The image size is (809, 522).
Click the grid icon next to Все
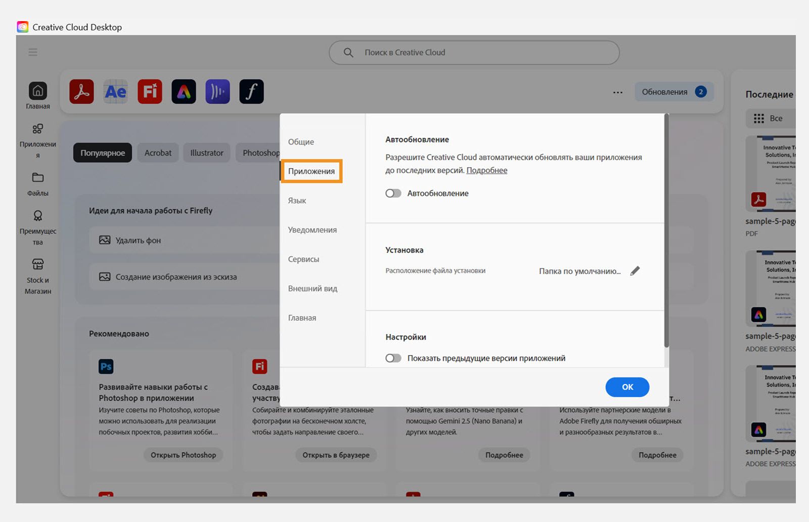[x=759, y=118]
